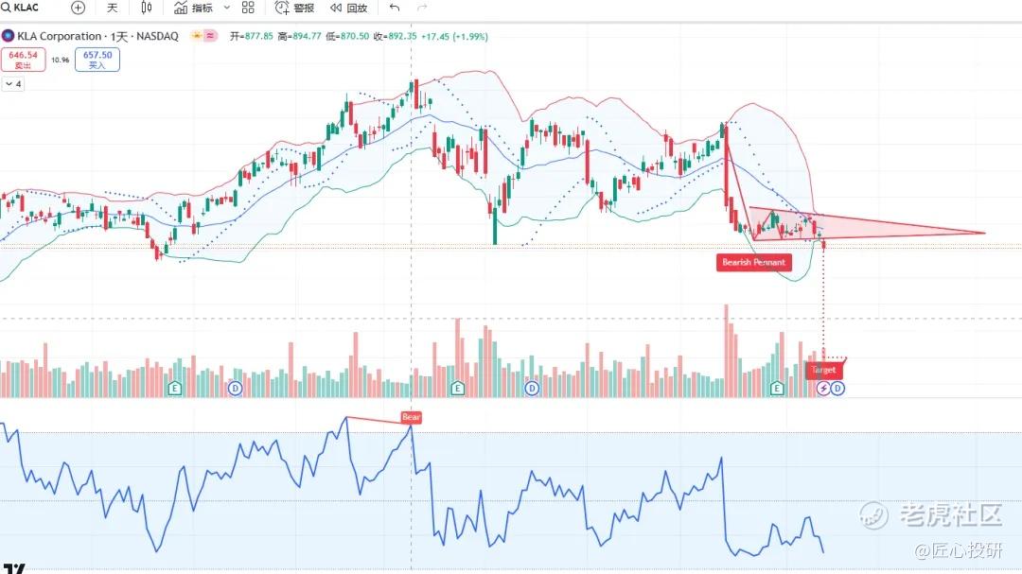Click the undo arrow icon
Viewport: 1022px width, 574px height.
(395, 8)
